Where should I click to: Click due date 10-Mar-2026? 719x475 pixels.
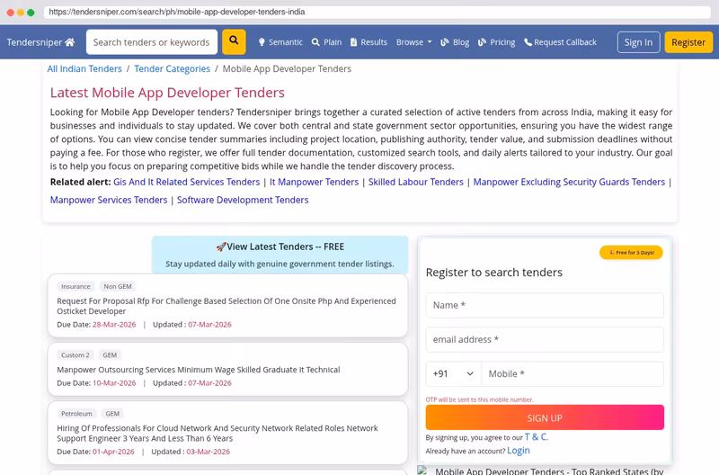pos(114,383)
